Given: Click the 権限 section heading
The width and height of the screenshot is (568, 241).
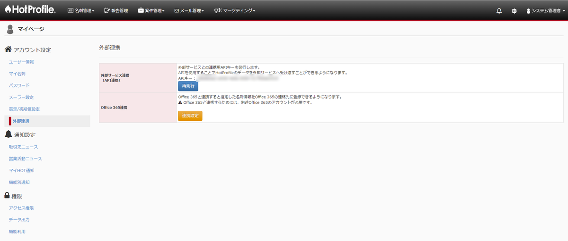Looking at the screenshot, I should (x=18, y=195).
